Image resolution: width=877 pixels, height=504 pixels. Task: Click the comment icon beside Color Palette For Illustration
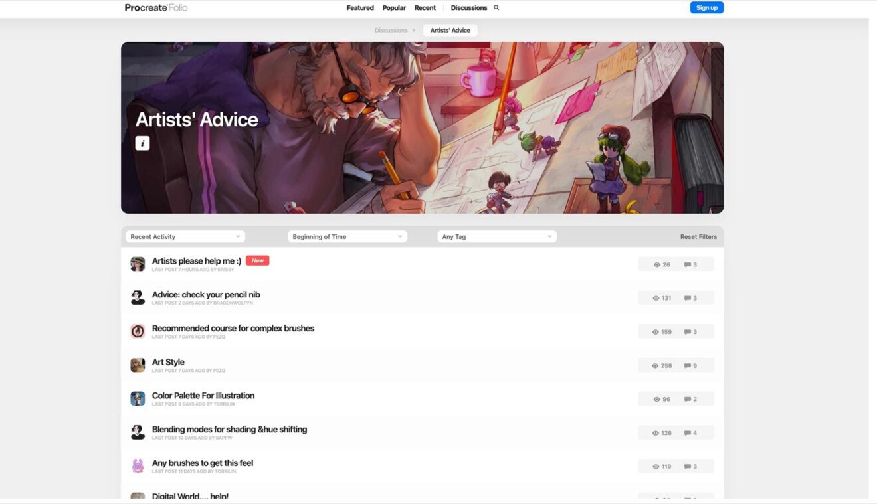(687, 398)
